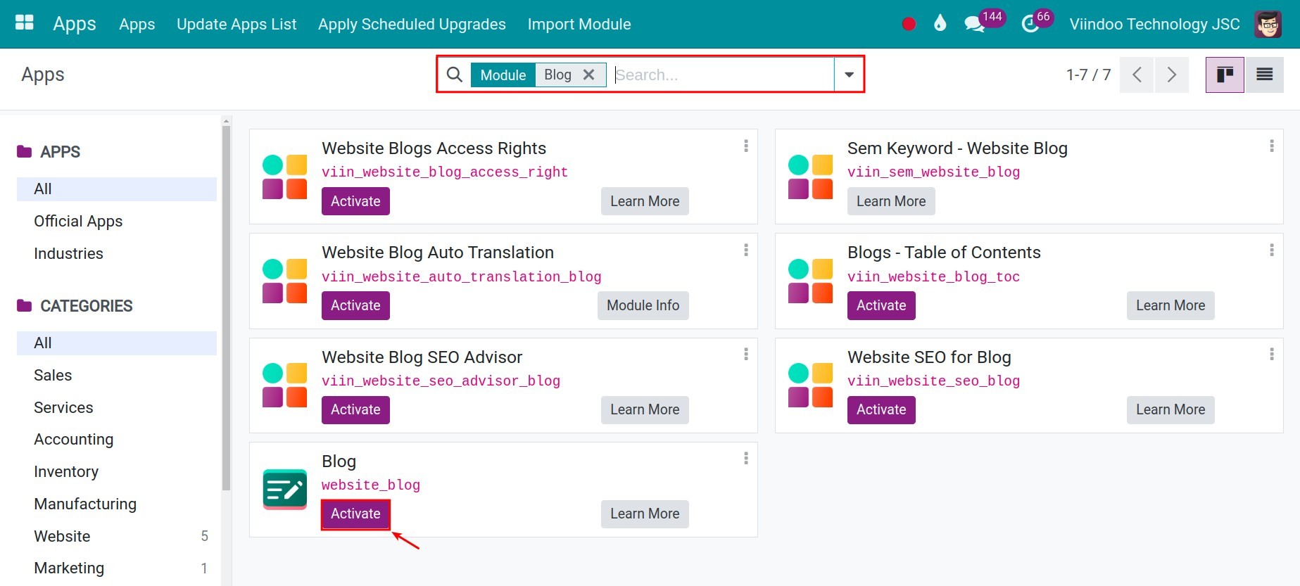Open options menu on Website Blog Auto Translation card
This screenshot has height=586, width=1300.
[x=746, y=250]
